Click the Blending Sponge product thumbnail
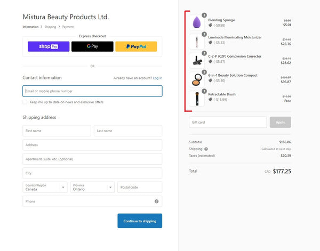The height and width of the screenshot is (251, 320). pos(196,22)
